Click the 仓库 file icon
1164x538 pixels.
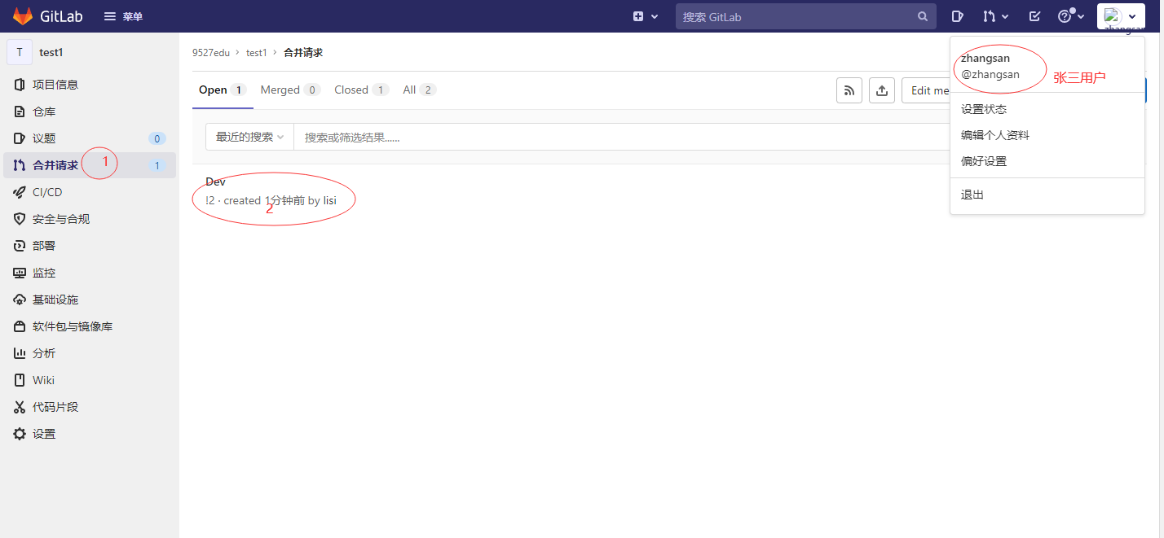pyautogui.click(x=20, y=112)
